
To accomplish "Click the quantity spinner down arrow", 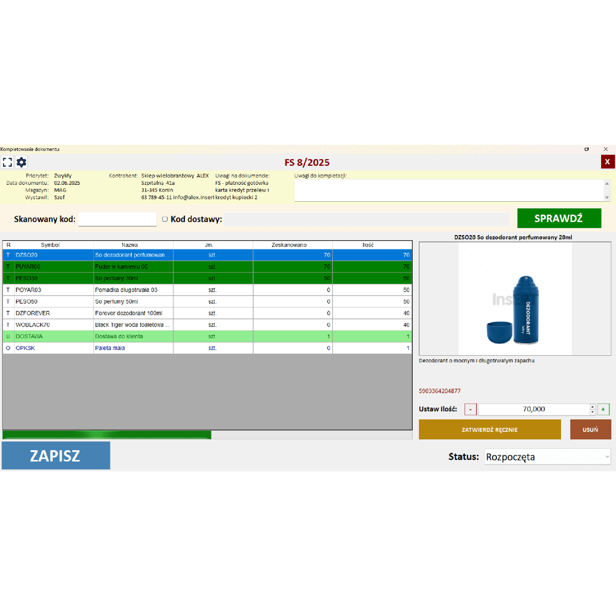I will [592, 412].
